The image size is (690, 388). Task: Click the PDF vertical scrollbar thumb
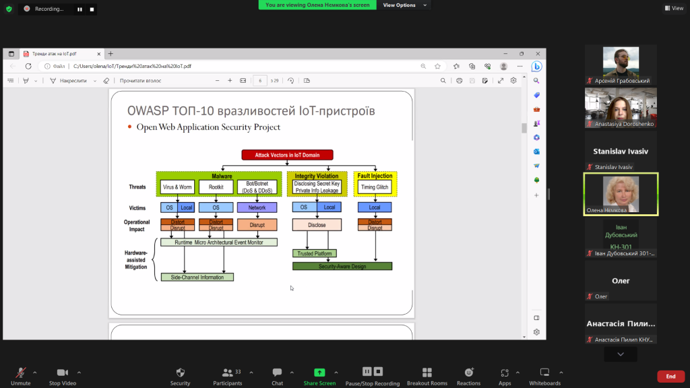click(524, 128)
